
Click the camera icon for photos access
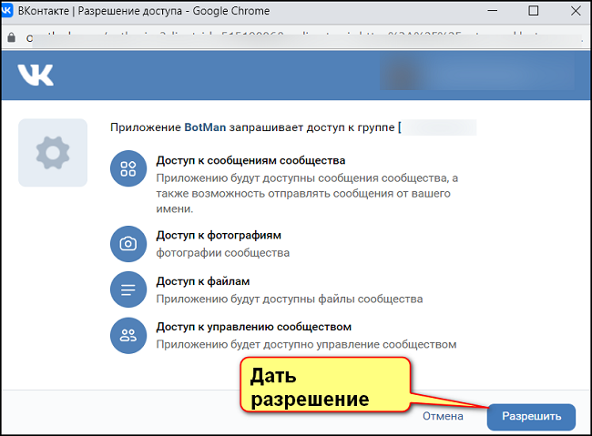pyautogui.click(x=128, y=243)
